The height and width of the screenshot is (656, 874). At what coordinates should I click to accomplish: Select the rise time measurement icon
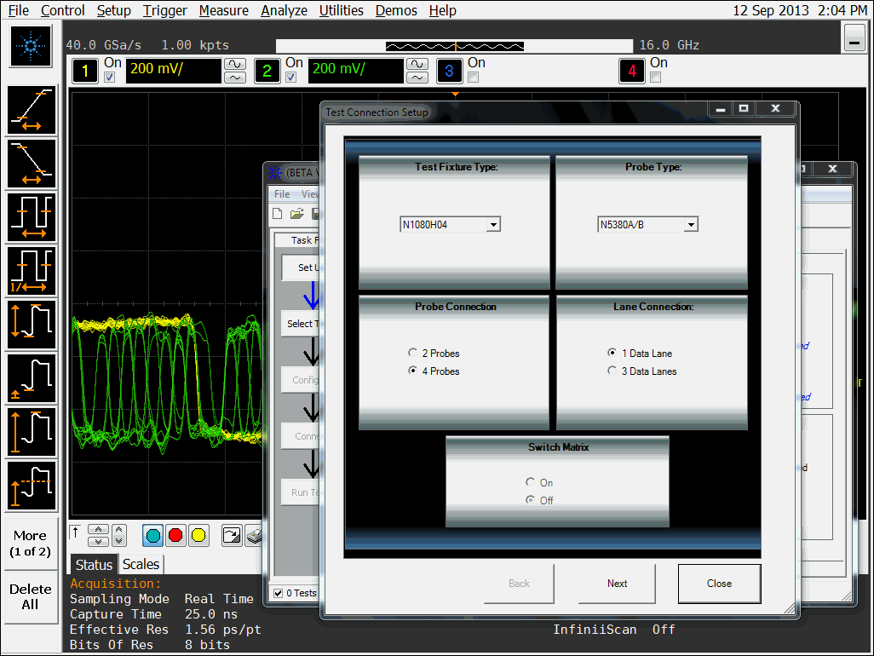tap(32, 111)
